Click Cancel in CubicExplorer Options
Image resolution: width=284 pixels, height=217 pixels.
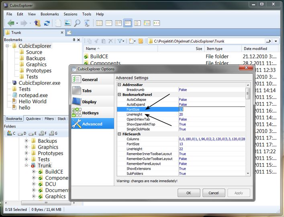tap(214, 193)
